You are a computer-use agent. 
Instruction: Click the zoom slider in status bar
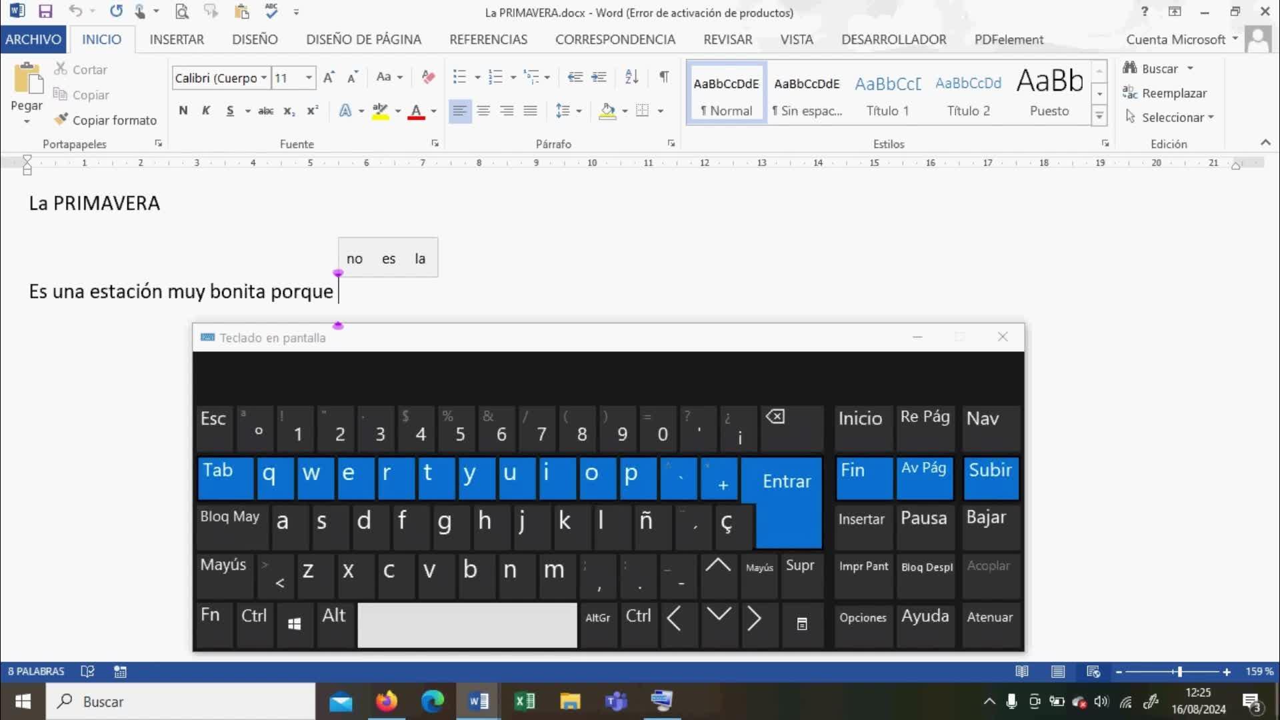[1179, 672]
